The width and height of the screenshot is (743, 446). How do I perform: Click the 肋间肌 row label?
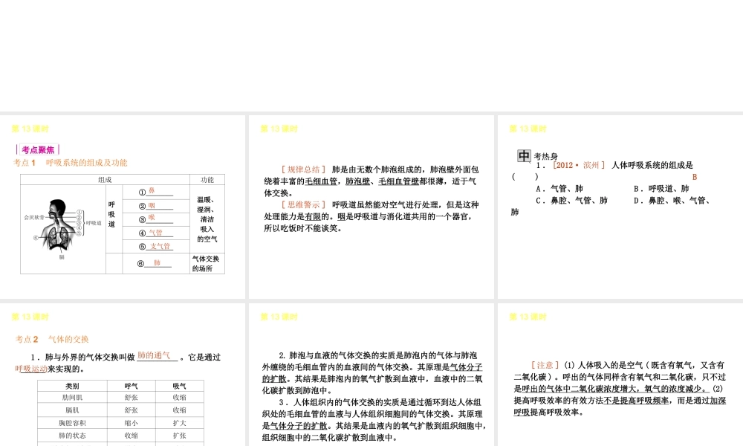pos(73,397)
